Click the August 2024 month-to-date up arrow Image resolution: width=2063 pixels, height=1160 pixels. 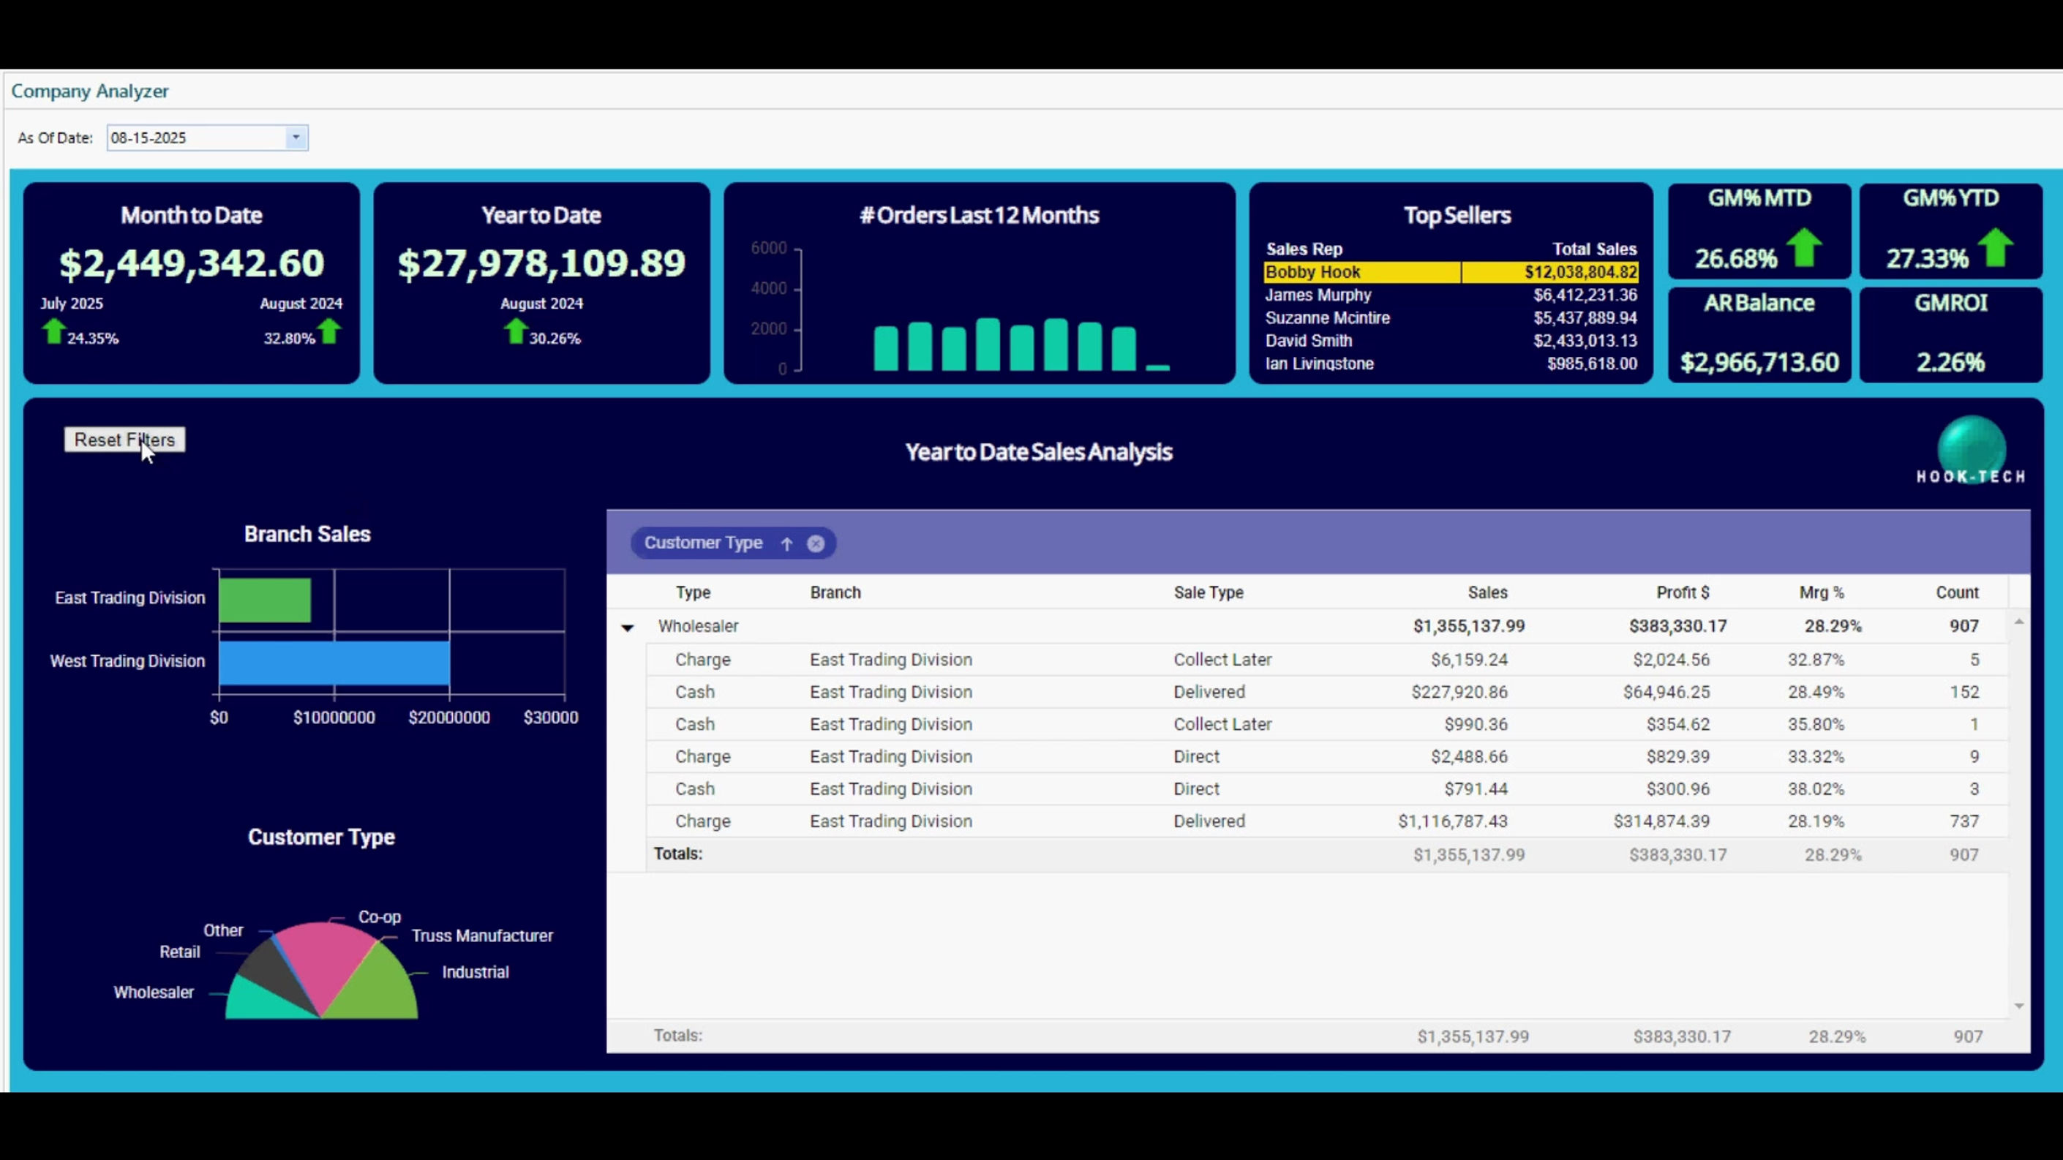coord(329,331)
